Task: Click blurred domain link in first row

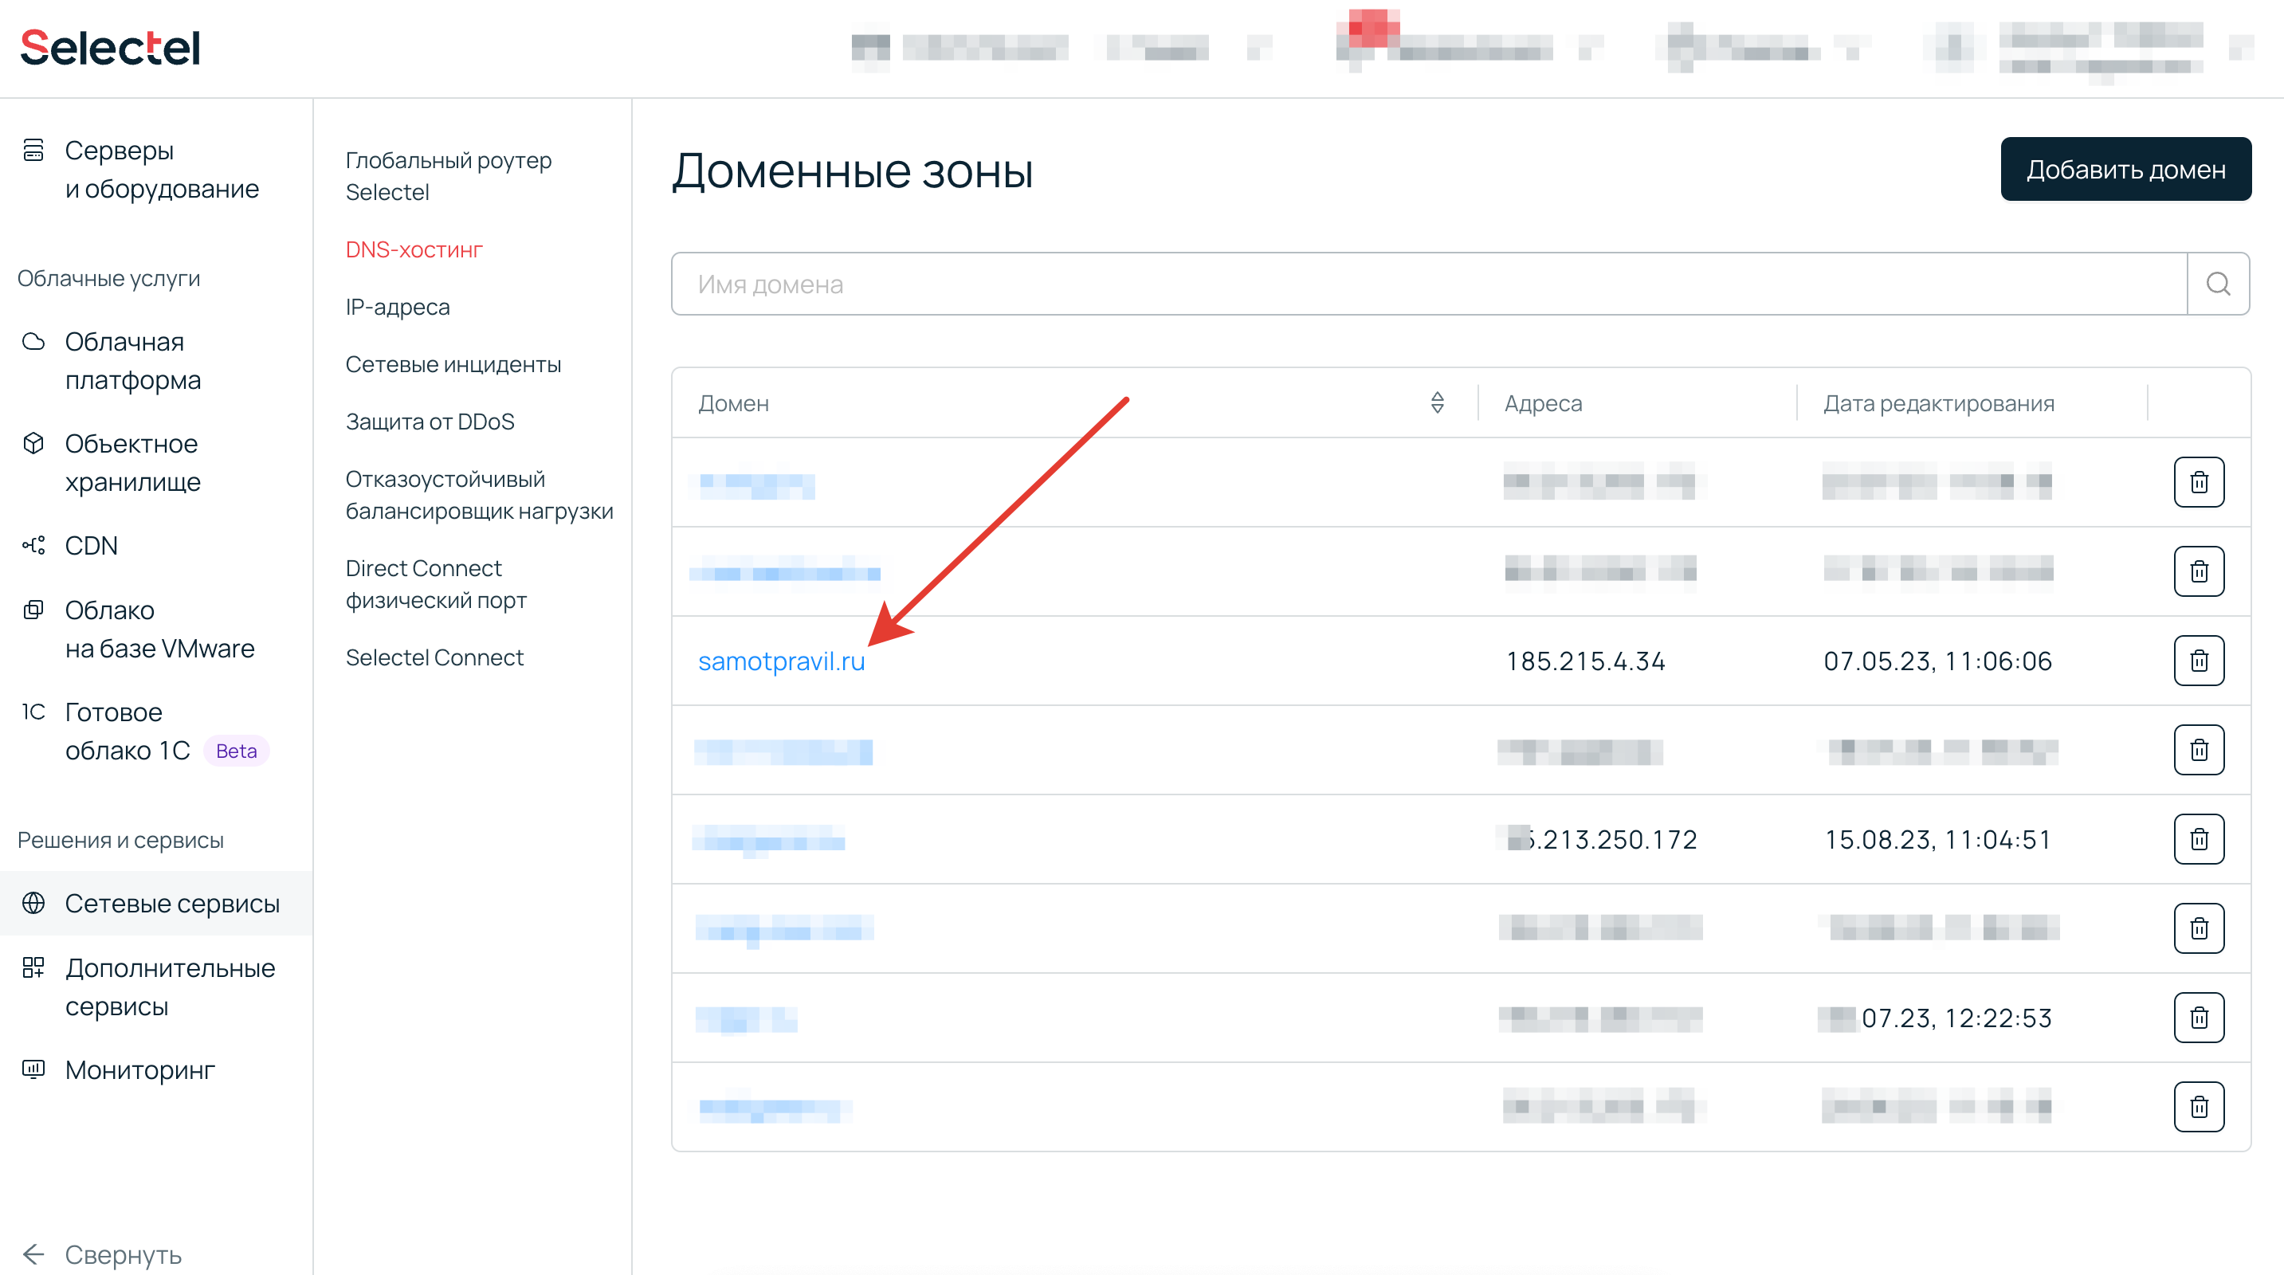Action: [x=756, y=485]
